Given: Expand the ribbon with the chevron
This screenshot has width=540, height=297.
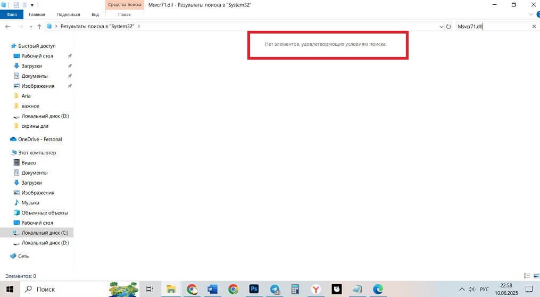Looking at the screenshot, I should pos(531,14).
